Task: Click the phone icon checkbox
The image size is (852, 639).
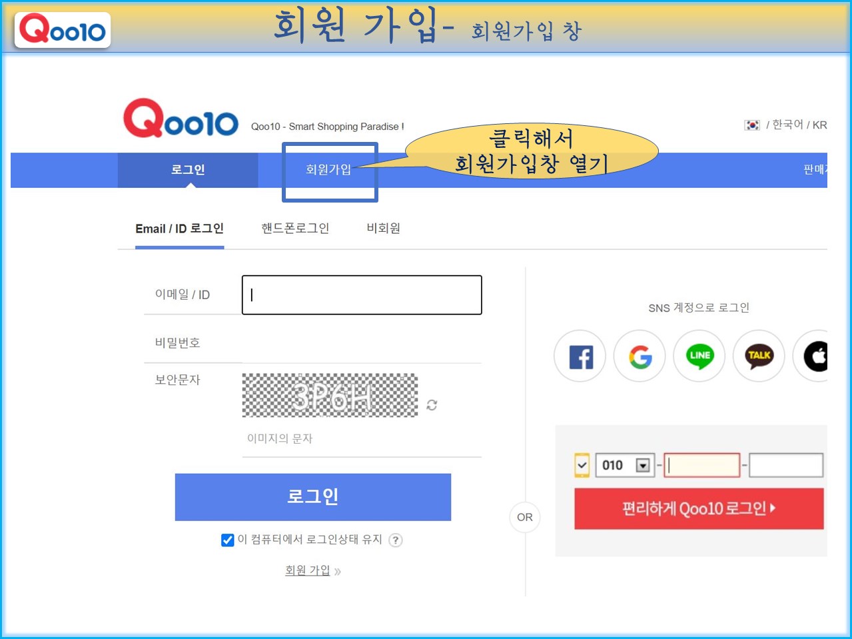Action: point(582,465)
